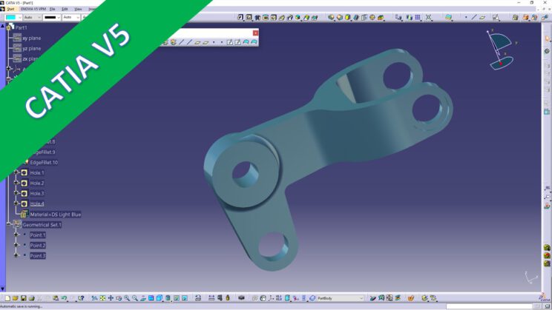Click the cyan fill color swatch
This screenshot has width=552, height=310.
click(10, 17)
